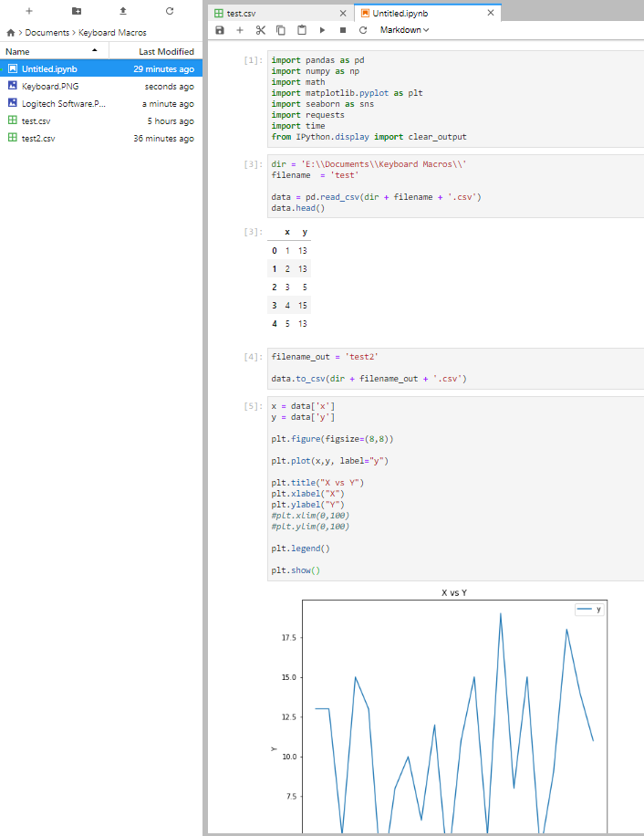644x836 pixels.
Task: Paste cell from clipboard
Action: (x=302, y=30)
